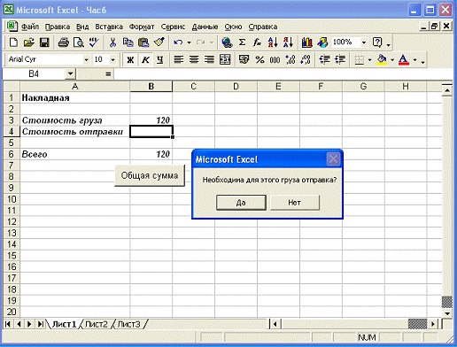Image resolution: width=457 pixels, height=347 pixels.
Task: Copy selection with the Copy icon
Action: (x=128, y=42)
